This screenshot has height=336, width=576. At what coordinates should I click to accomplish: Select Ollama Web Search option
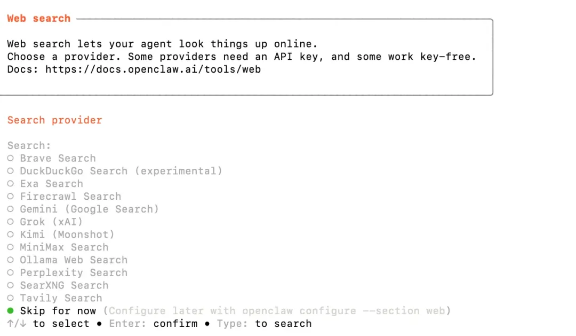67,260
